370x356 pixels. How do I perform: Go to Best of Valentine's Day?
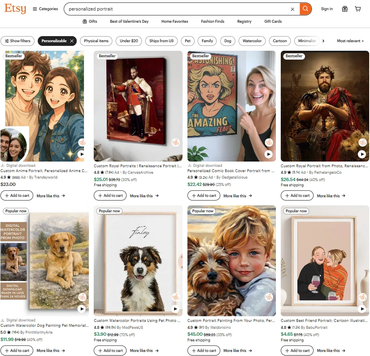tap(129, 22)
